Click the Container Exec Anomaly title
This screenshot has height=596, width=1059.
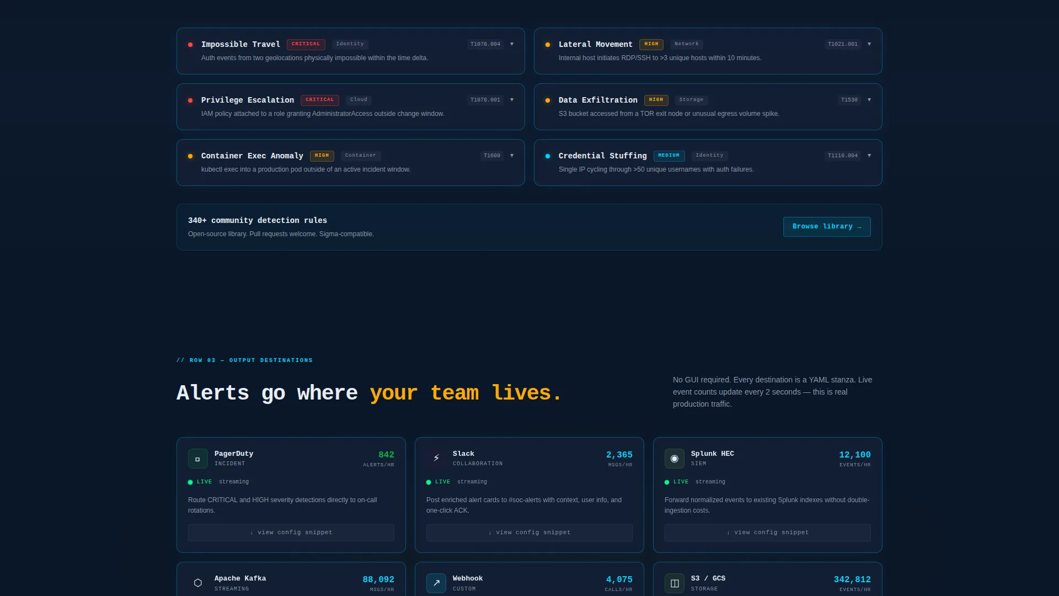point(252,156)
